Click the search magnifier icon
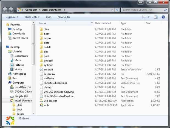Screen dimensions: 170x128 coord(165,10)
